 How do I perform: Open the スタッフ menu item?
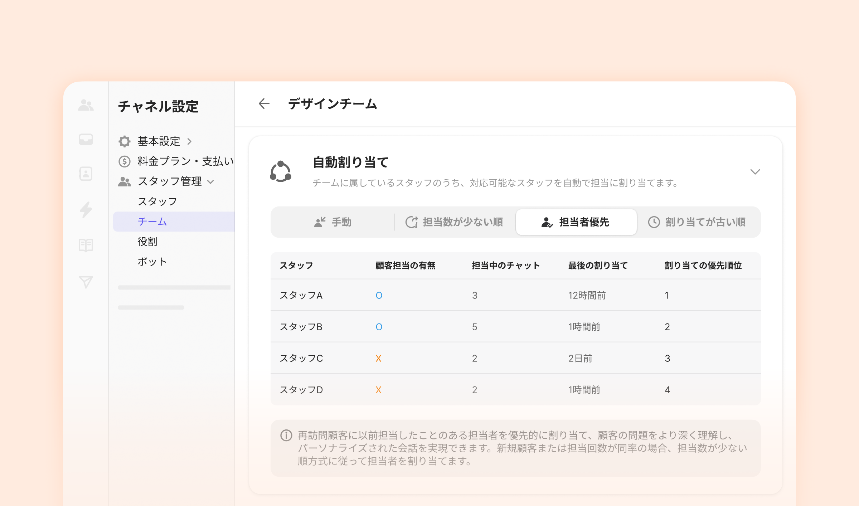pyautogui.click(x=157, y=201)
